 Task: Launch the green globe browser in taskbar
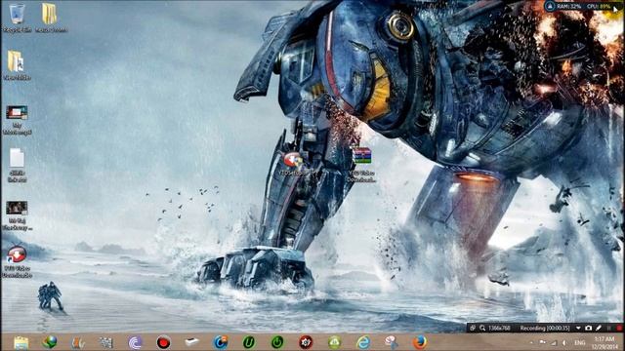pos(50,342)
